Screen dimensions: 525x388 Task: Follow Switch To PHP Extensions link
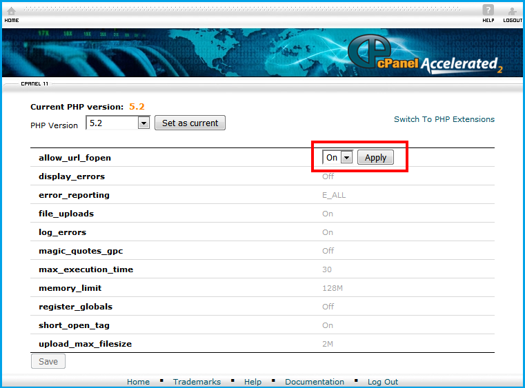click(x=444, y=119)
